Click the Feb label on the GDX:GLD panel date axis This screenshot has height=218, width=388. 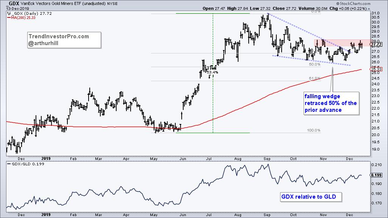click(73, 215)
